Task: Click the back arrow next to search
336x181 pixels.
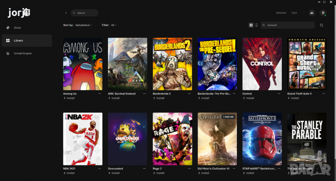Action: tap(66, 13)
